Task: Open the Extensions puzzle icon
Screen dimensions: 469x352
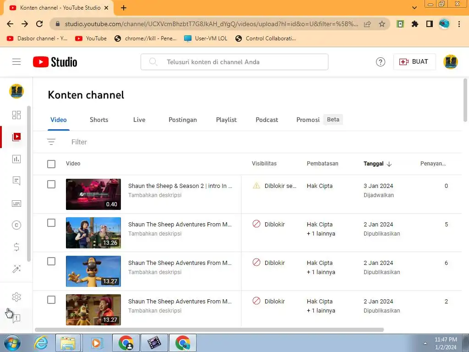Action: (414, 24)
